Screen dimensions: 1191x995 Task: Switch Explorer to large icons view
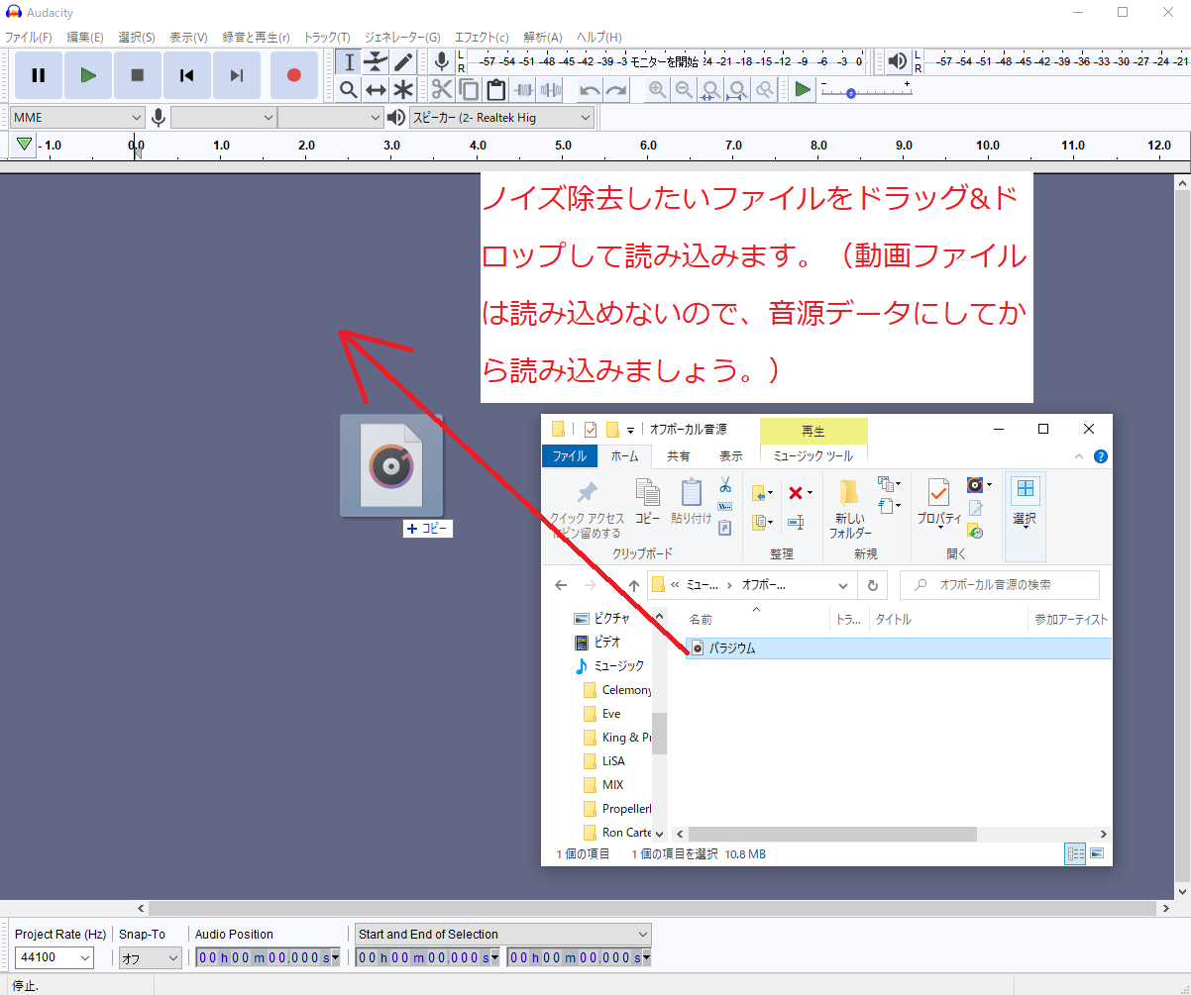pos(1097,853)
